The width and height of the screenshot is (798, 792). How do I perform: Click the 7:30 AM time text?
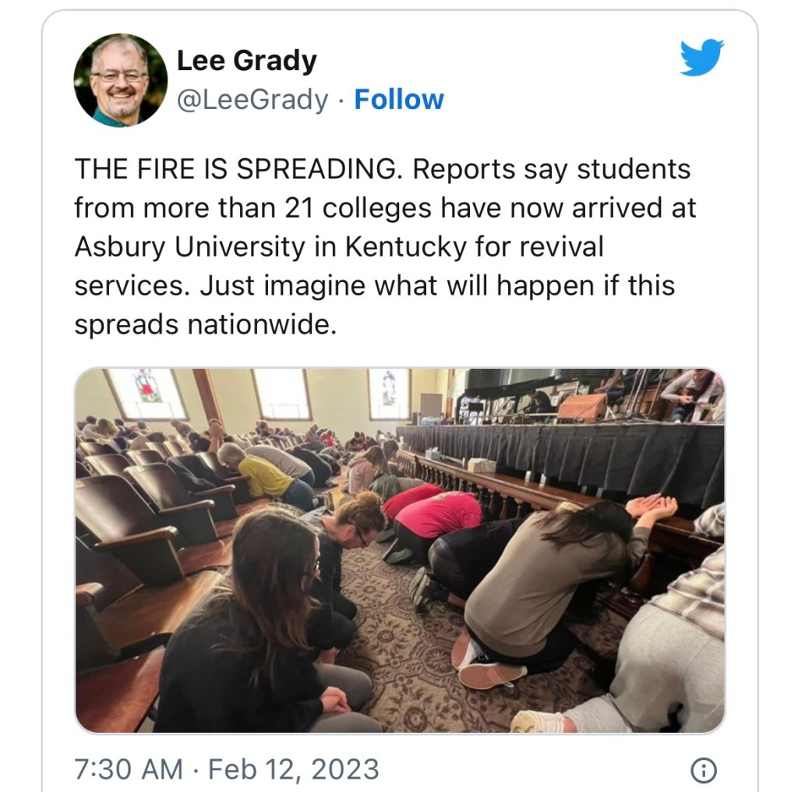129,769
